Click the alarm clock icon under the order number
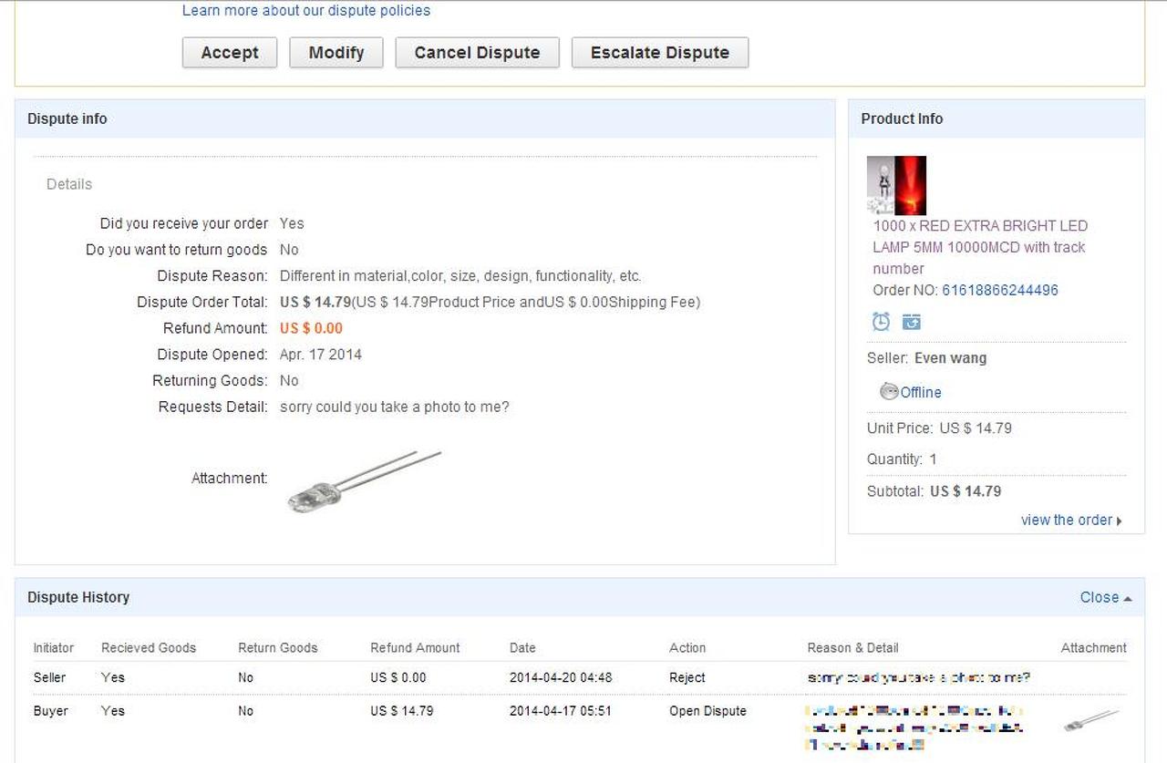 click(x=881, y=322)
